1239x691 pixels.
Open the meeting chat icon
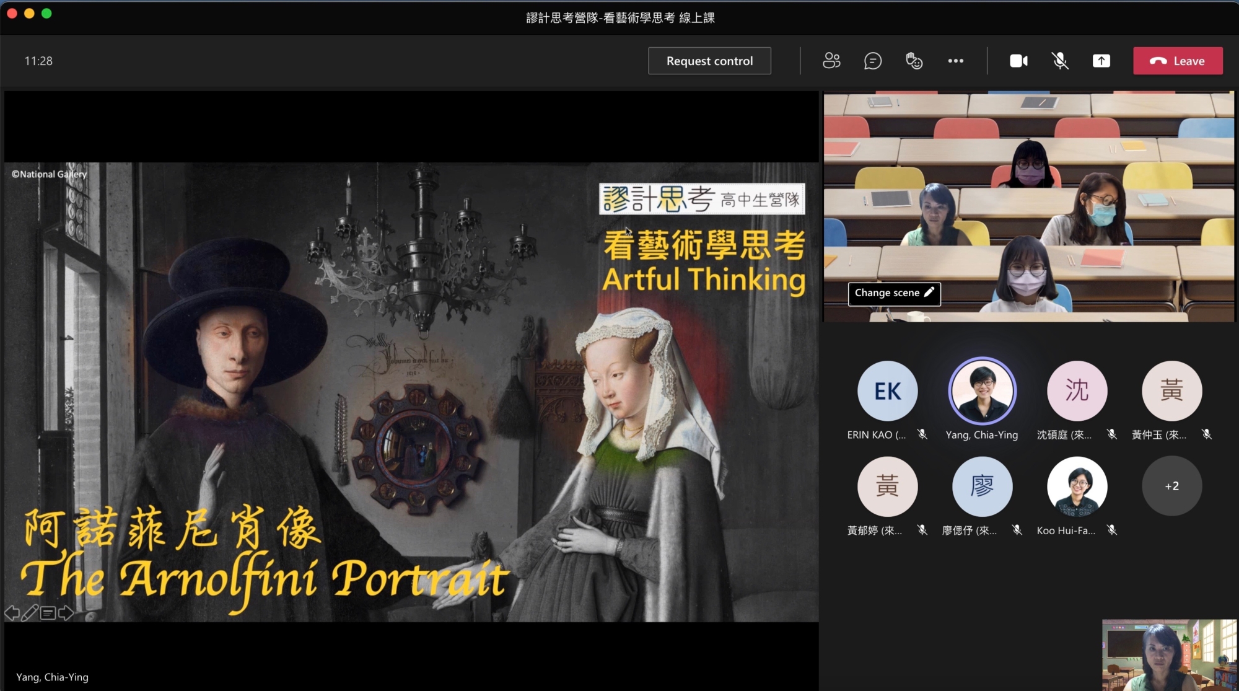pos(873,61)
